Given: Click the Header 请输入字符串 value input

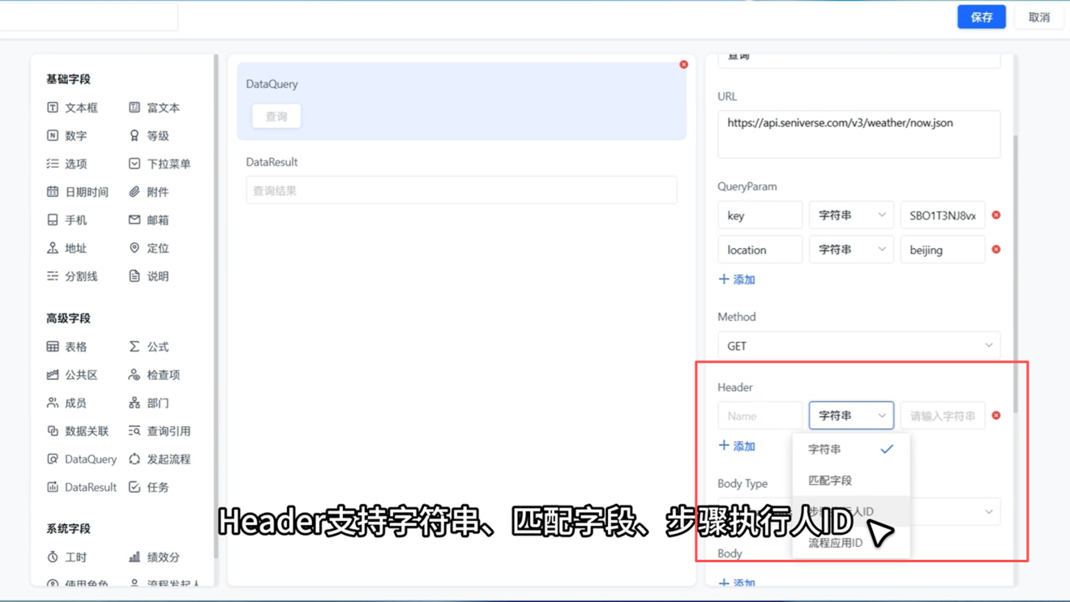Looking at the screenshot, I should click(942, 416).
